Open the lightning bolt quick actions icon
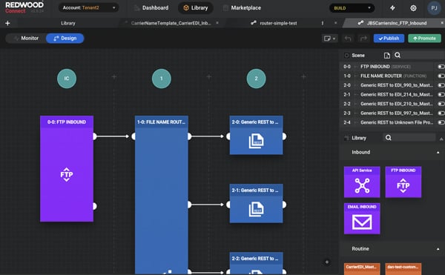This screenshot has width=445, height=275. [392, 8]
